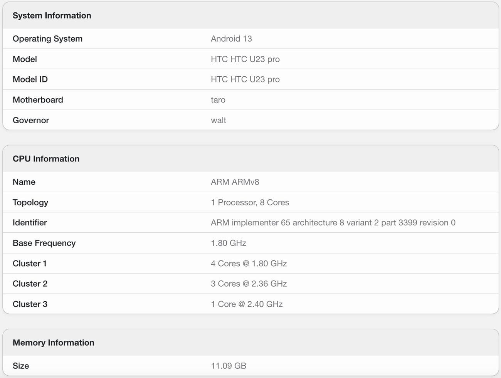Screen dimensions: 501x378
Task: Select the Android 13 operating system value
Action: [x=231, y=39]
